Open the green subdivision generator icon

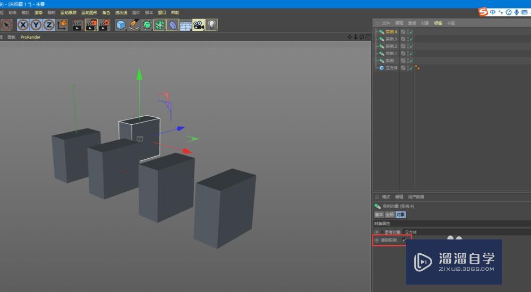pyautogui.click(x=147, y=25)
